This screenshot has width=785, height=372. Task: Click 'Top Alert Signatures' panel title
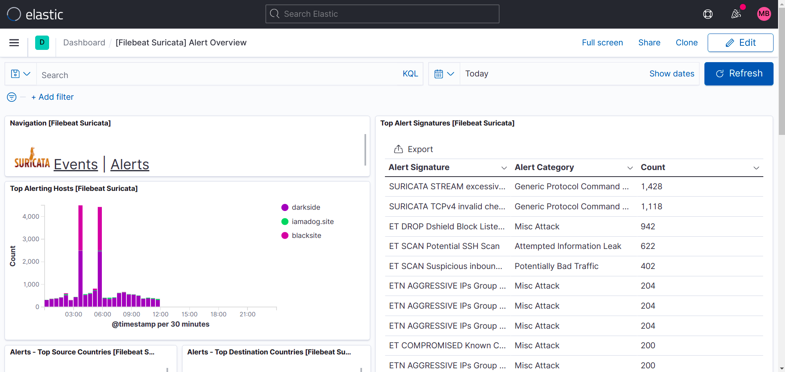click(447, 123)
